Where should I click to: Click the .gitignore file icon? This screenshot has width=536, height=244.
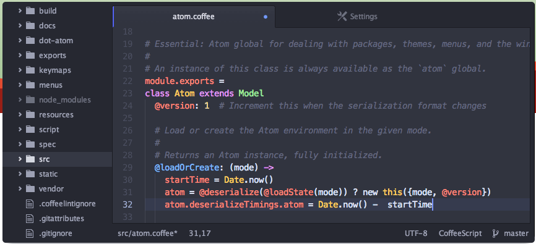tap(30, 233)
